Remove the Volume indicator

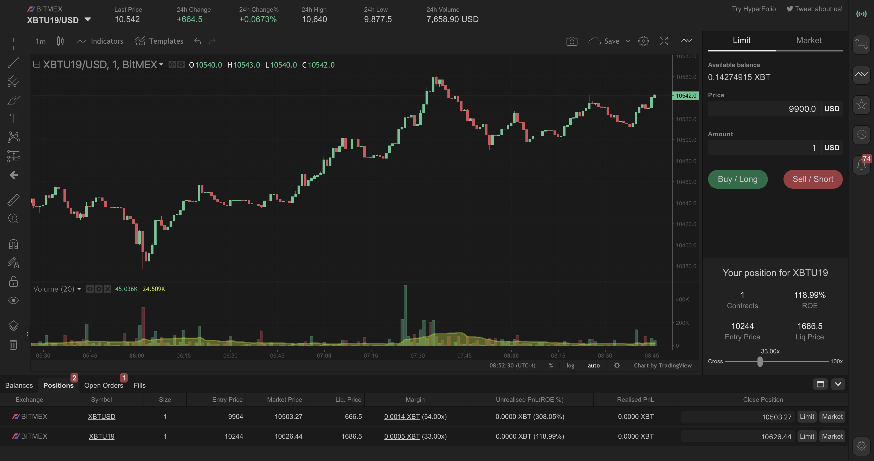(x=107, y=289)
